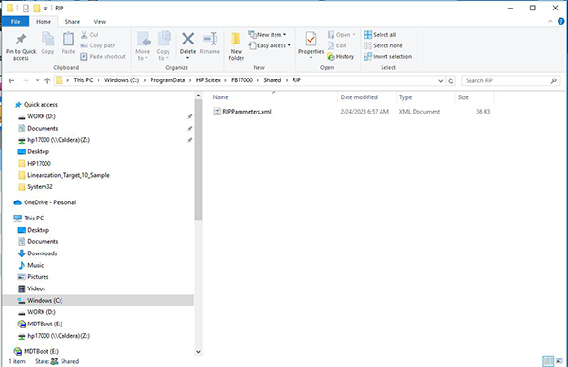Click navigation pane scroll down arrow
Image resolution: width=568 pixels, height=367 pixels.
(x=198, y=352)
